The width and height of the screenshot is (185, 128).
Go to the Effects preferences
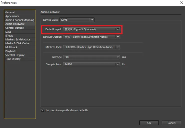(x=9, y=36)
